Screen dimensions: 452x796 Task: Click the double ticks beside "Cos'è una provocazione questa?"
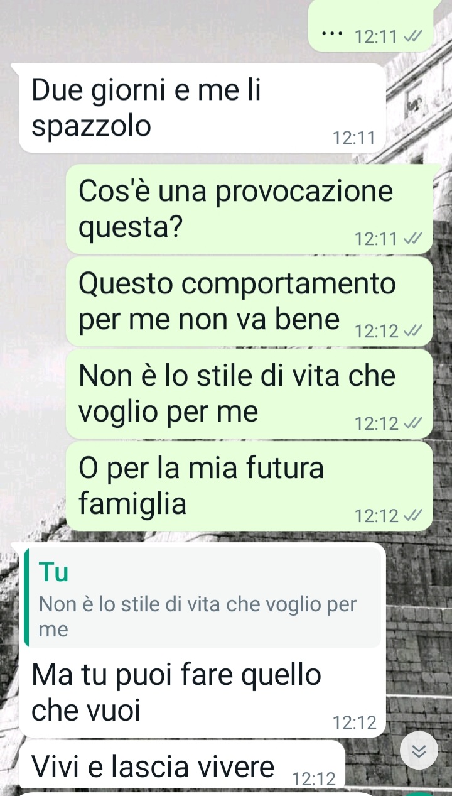[411, 239]
